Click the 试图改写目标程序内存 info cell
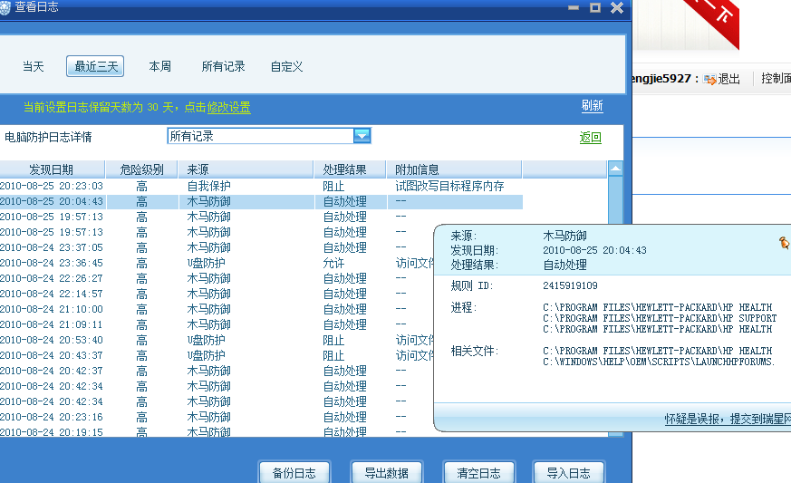 pyautogui.click(x=449, y=186)
